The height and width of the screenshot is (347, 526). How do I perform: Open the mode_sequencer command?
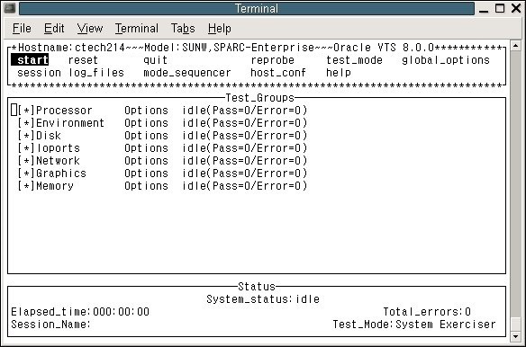tap(187, 73)
